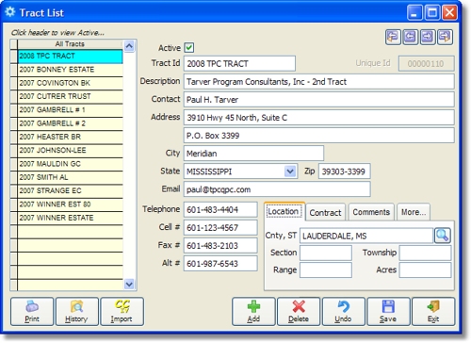
Task: Select 2007 GAMBRELL # 1 tract
Action: click(x=70, y=110)
